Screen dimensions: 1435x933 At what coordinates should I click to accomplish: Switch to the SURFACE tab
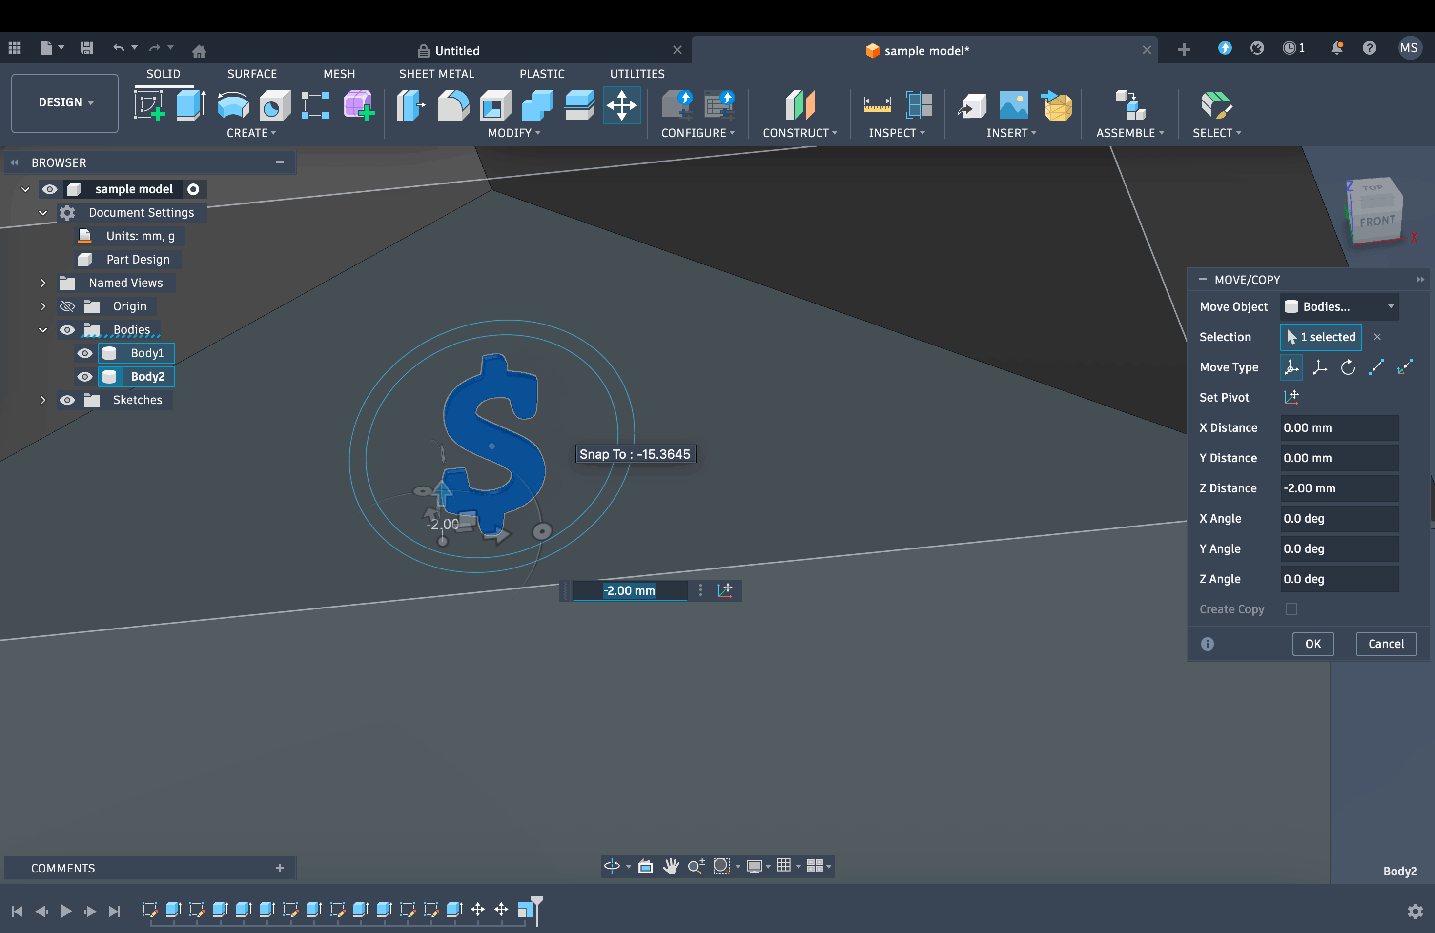click(x=251, y=74)
